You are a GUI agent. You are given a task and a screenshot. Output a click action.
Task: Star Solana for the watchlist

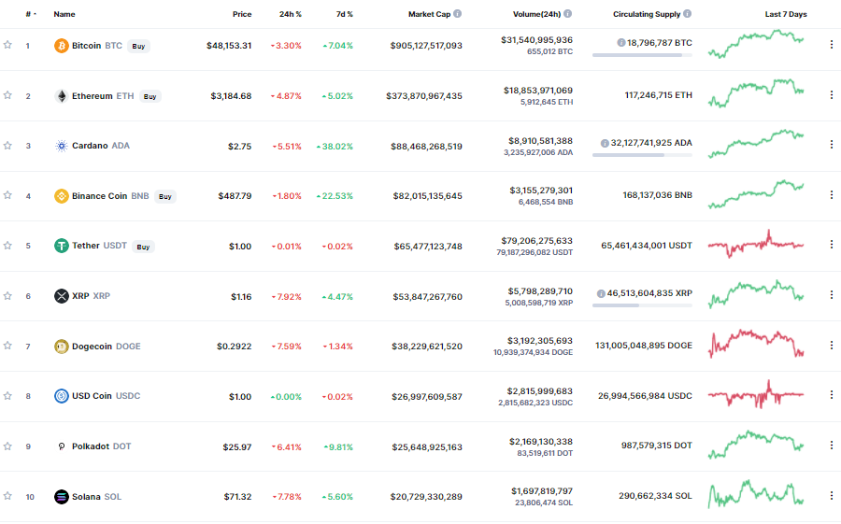[x=7, y=496]
